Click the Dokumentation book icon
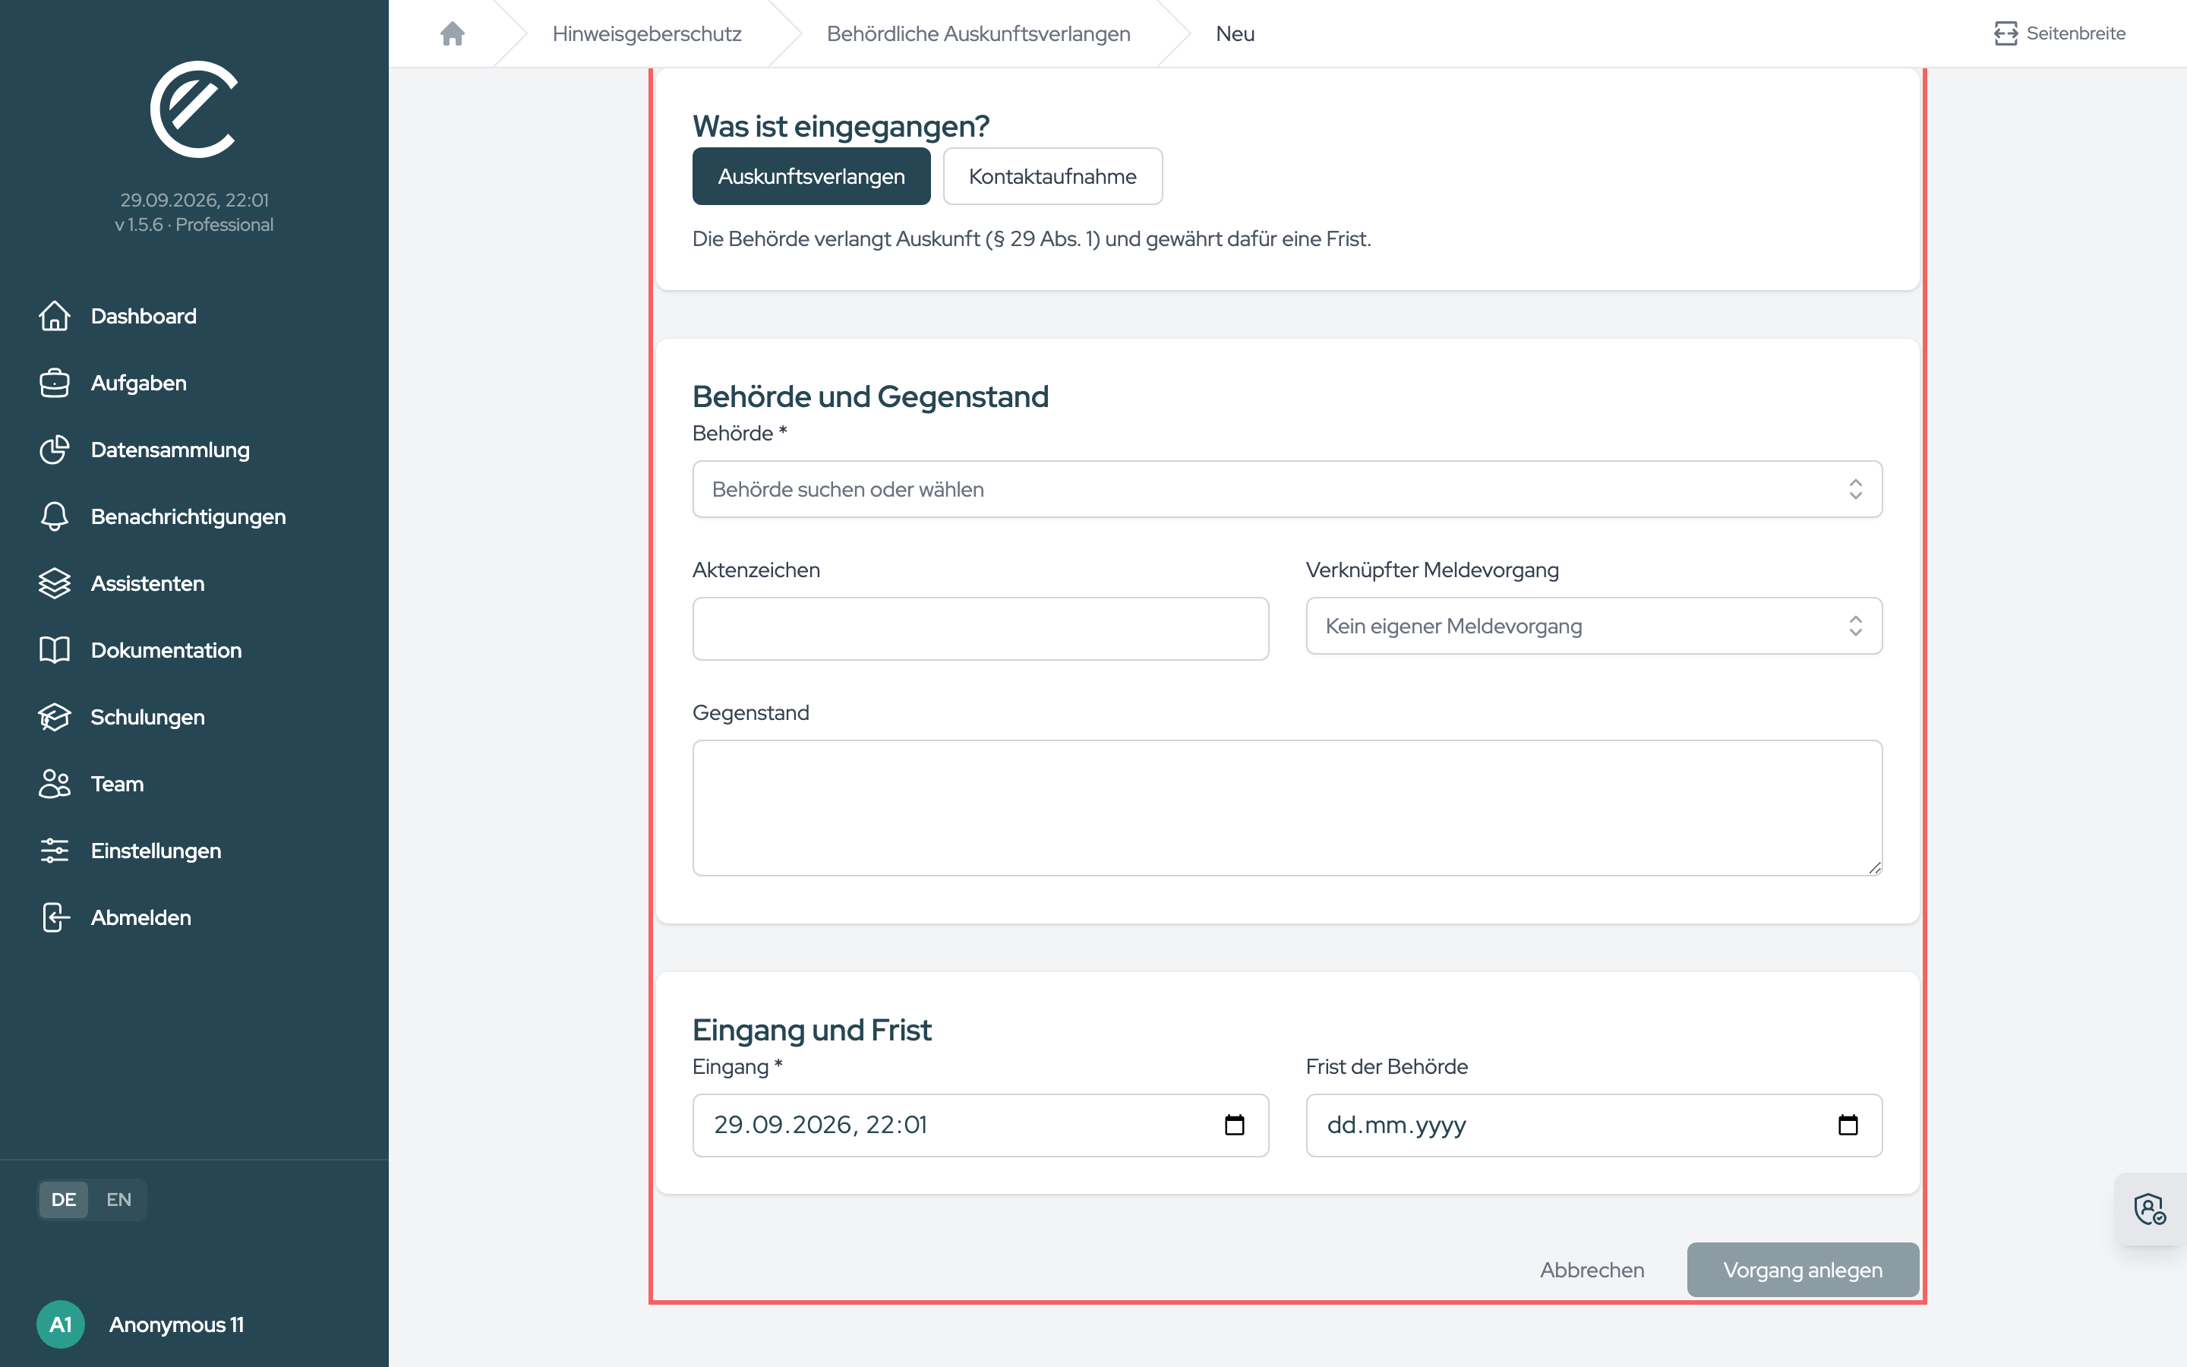The width and height of the screenshot is (2187, 1367). [54, 650]
